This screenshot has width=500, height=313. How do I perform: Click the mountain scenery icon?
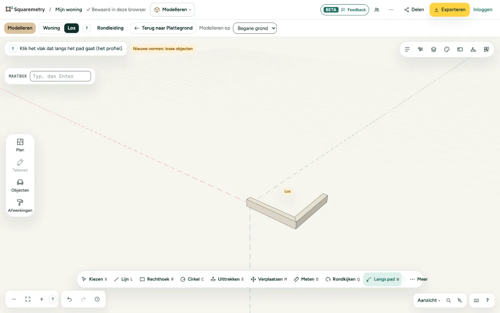click(473, 49)
